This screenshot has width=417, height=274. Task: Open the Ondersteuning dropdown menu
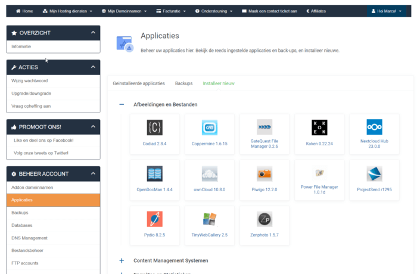point(214,11)
